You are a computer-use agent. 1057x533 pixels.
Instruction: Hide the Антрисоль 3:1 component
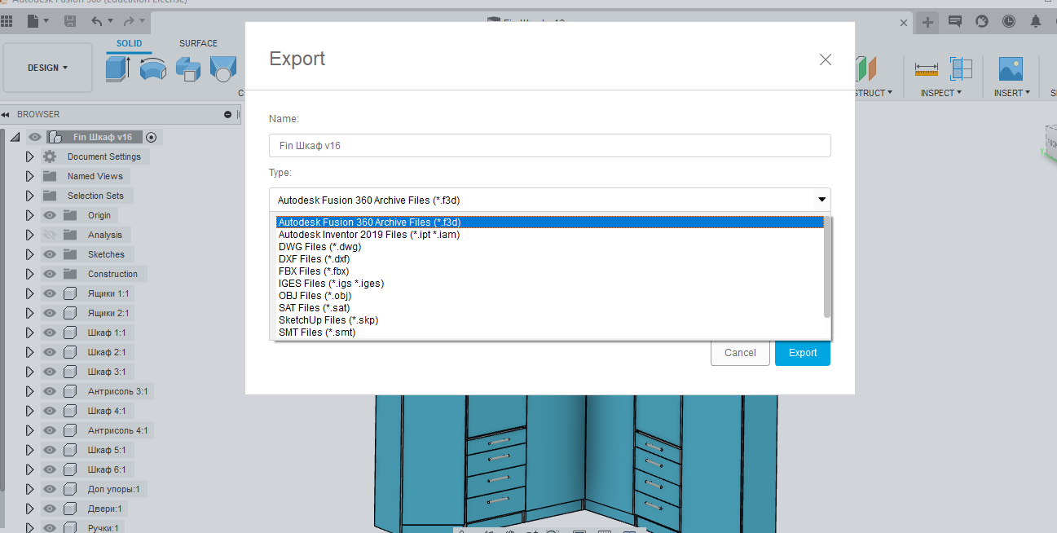pos(50,391)
